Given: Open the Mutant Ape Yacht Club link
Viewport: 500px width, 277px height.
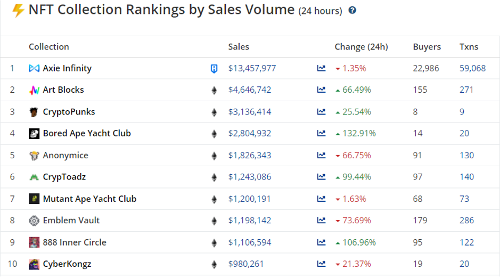Looking at the screenshot, I should coord(89,199).
